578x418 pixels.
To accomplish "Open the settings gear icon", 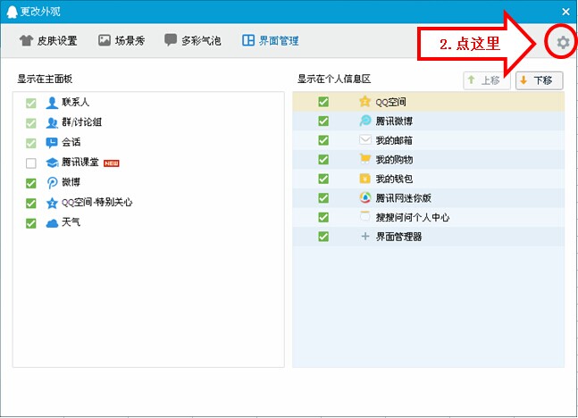I will [563, 42].
